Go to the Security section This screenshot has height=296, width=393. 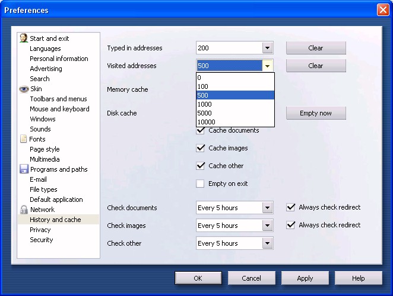[42, 240]
